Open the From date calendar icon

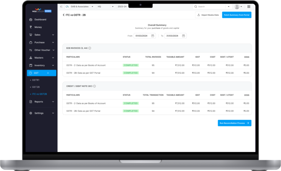153,36
